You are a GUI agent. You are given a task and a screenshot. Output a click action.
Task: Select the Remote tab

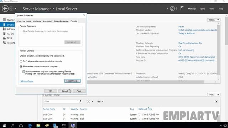[x=74, y=21]
